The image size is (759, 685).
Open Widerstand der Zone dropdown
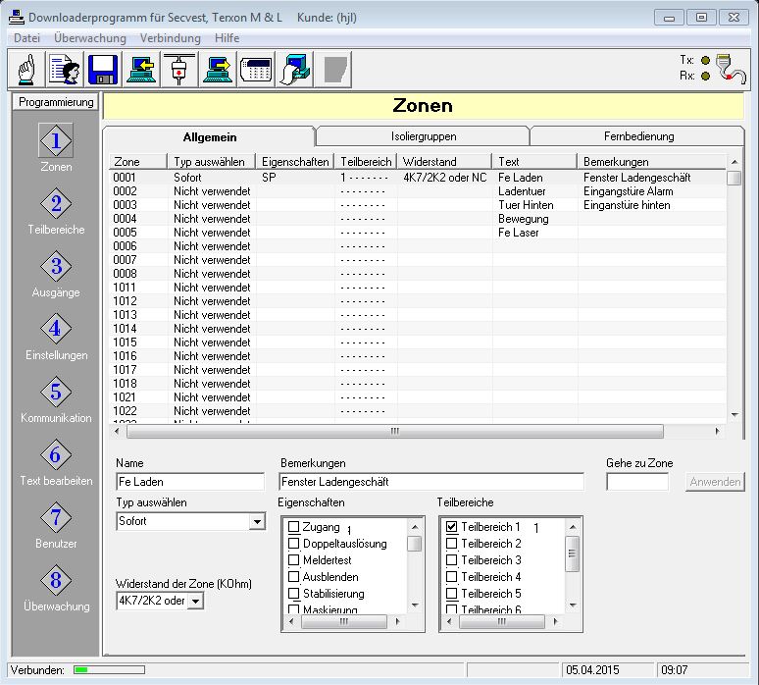pyautogui.click(x=195, y=601)
